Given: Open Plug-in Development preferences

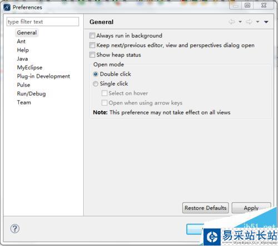Looking at the screenshot, I should coord(43,76).
